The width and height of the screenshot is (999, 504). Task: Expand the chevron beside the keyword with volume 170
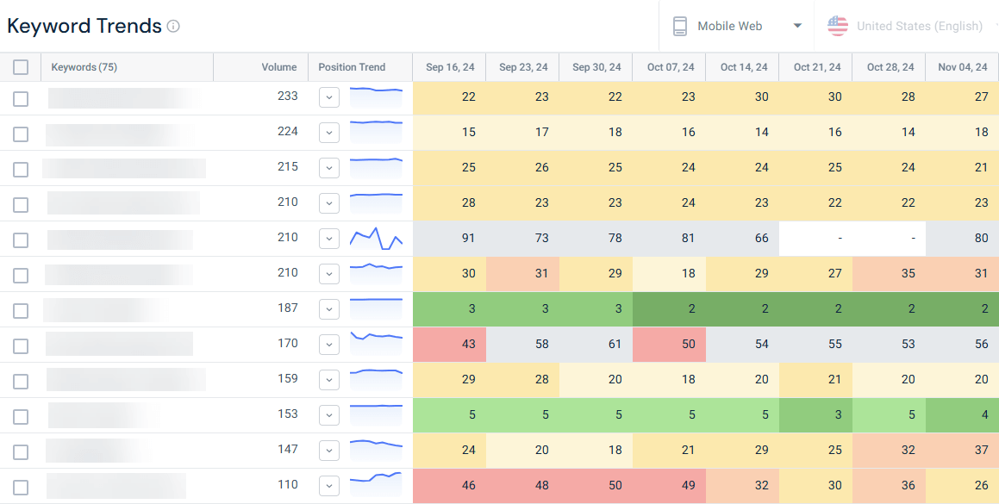pyautogui.click(x=328, y=344)
